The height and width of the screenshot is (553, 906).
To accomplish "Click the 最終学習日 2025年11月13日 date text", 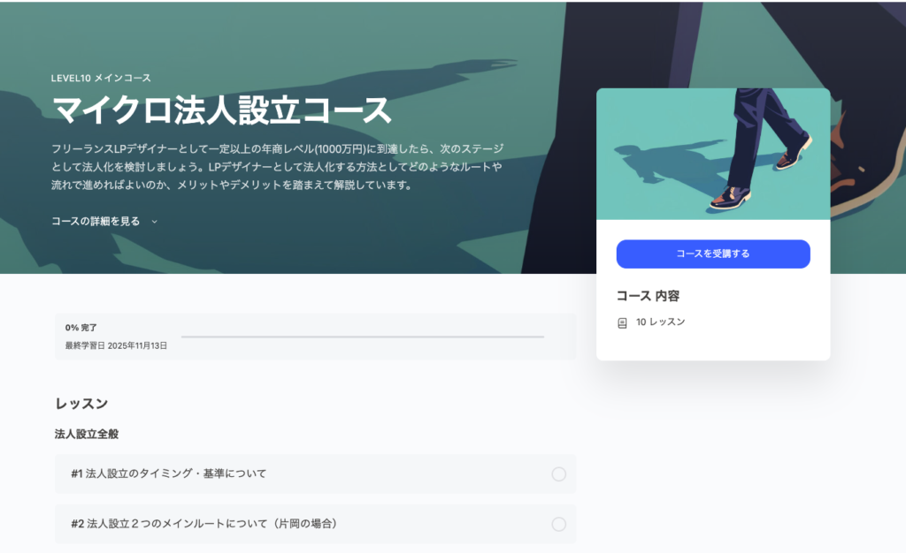I will (x=116, y=345).
